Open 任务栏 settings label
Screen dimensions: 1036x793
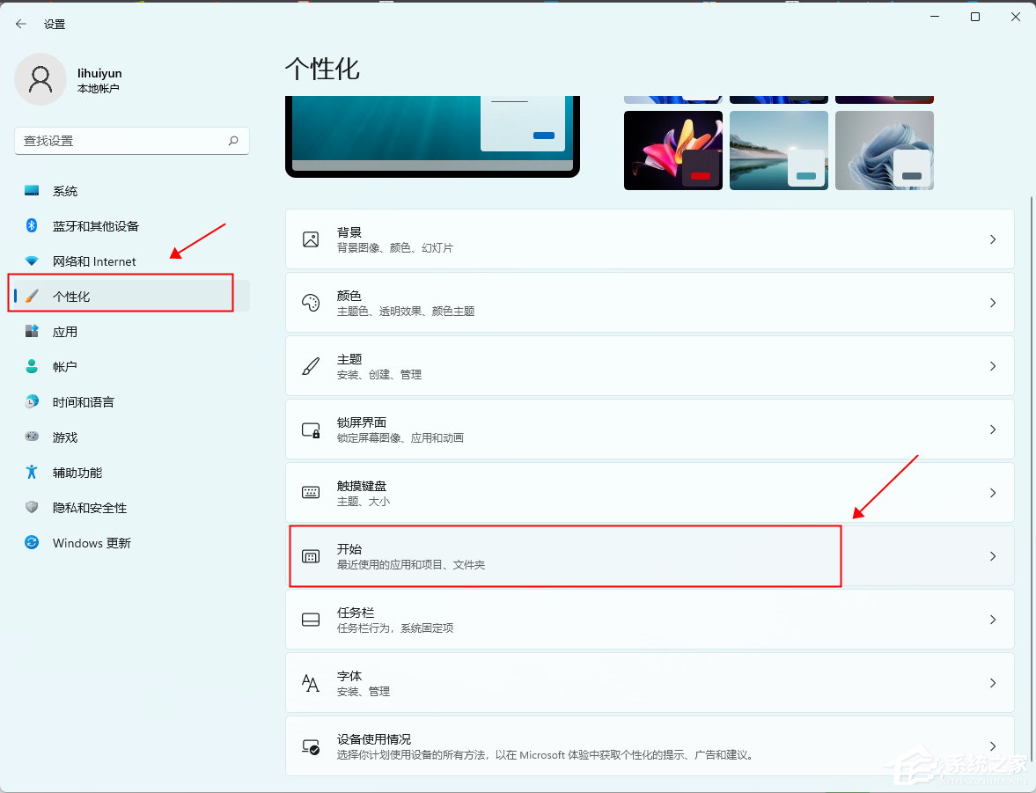pos(356,613)
